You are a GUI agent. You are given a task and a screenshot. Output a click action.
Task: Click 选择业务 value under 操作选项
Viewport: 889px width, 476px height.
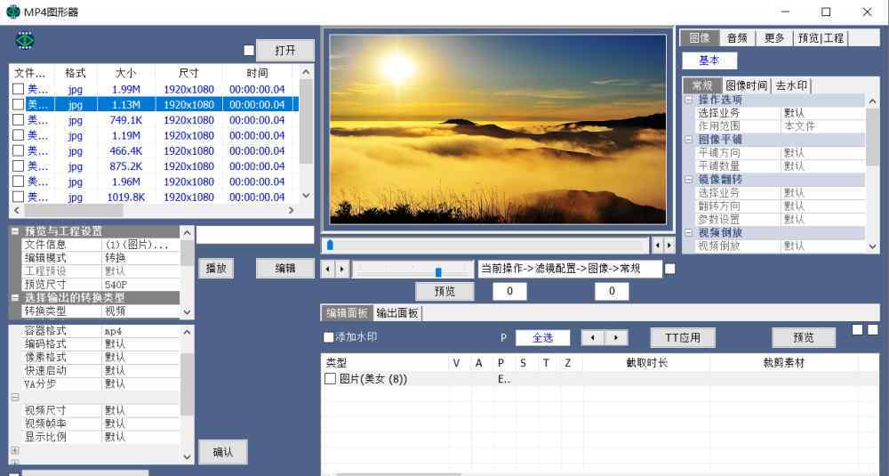(x=822, y=113)
